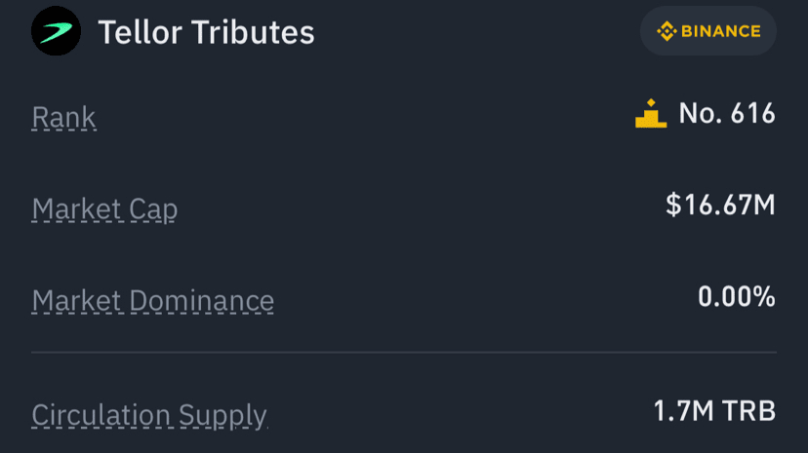Click the divider line above Circulation Supply
Screen dimensions: 808x453
point(404,352)
